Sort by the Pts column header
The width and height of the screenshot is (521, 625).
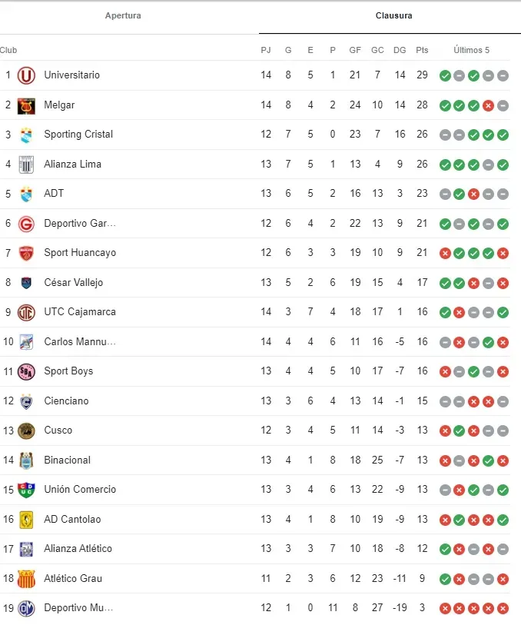pyautogui.click(x=421, y=49)
